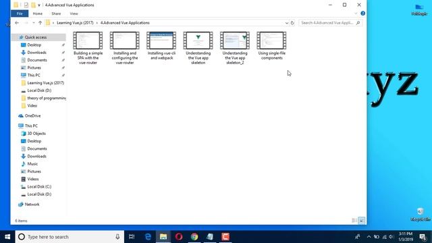Open Video folder in sidebar

coord(32,105)
